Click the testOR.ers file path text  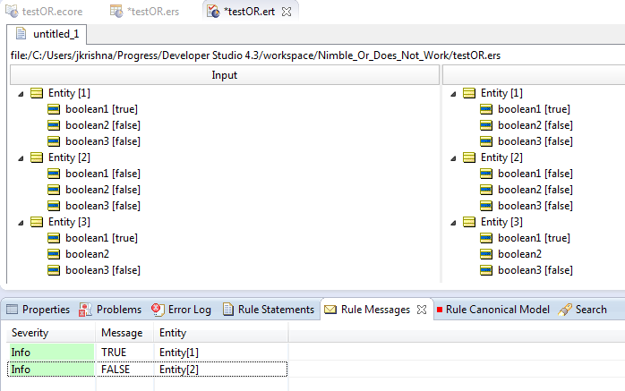[255, 55]
